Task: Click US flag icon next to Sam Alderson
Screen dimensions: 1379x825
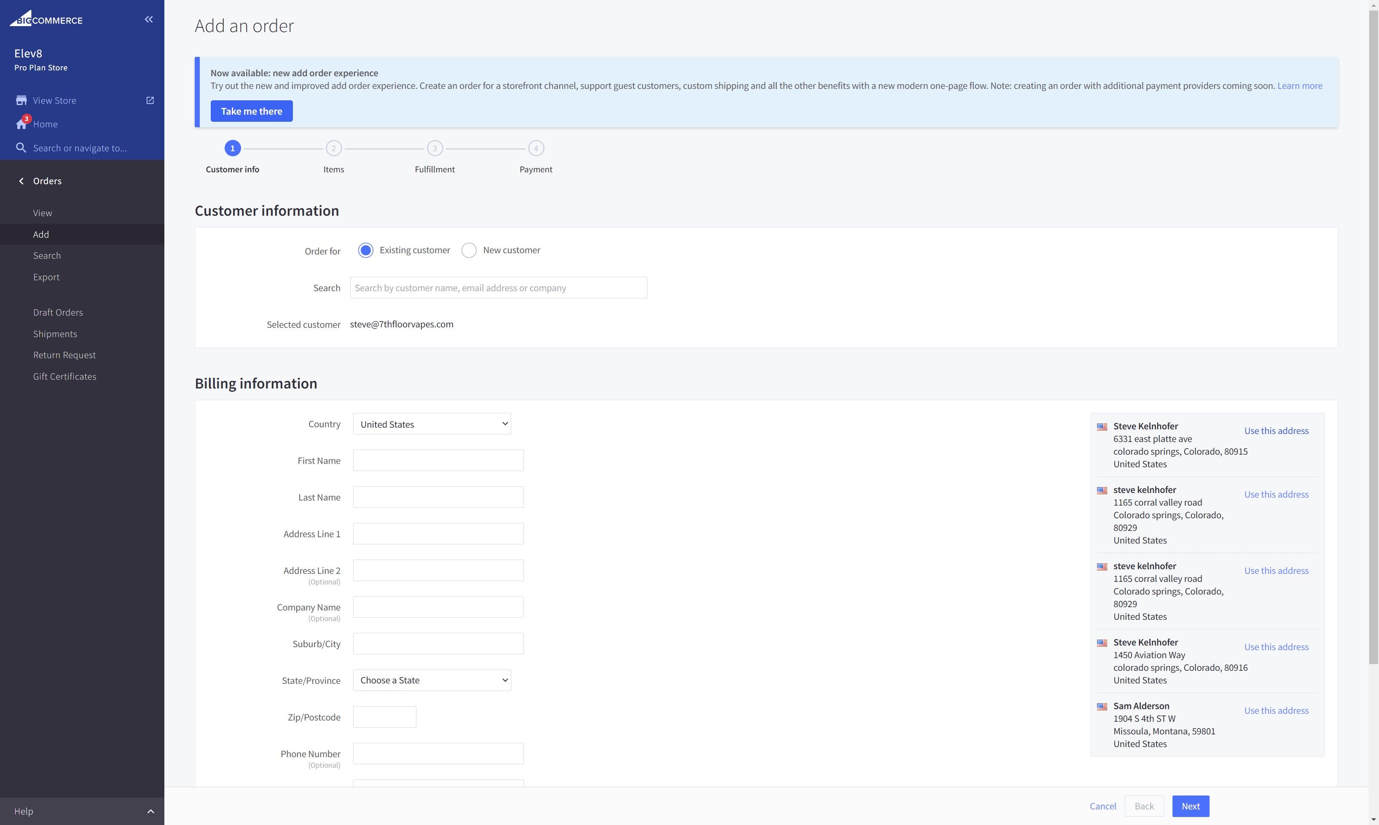Action: [x=1102, y=707]
